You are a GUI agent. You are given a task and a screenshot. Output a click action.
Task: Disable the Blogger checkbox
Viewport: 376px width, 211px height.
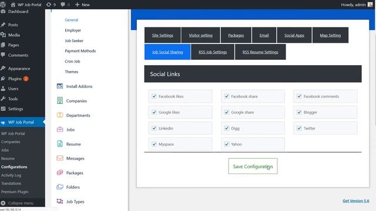[x=299, y=112]
